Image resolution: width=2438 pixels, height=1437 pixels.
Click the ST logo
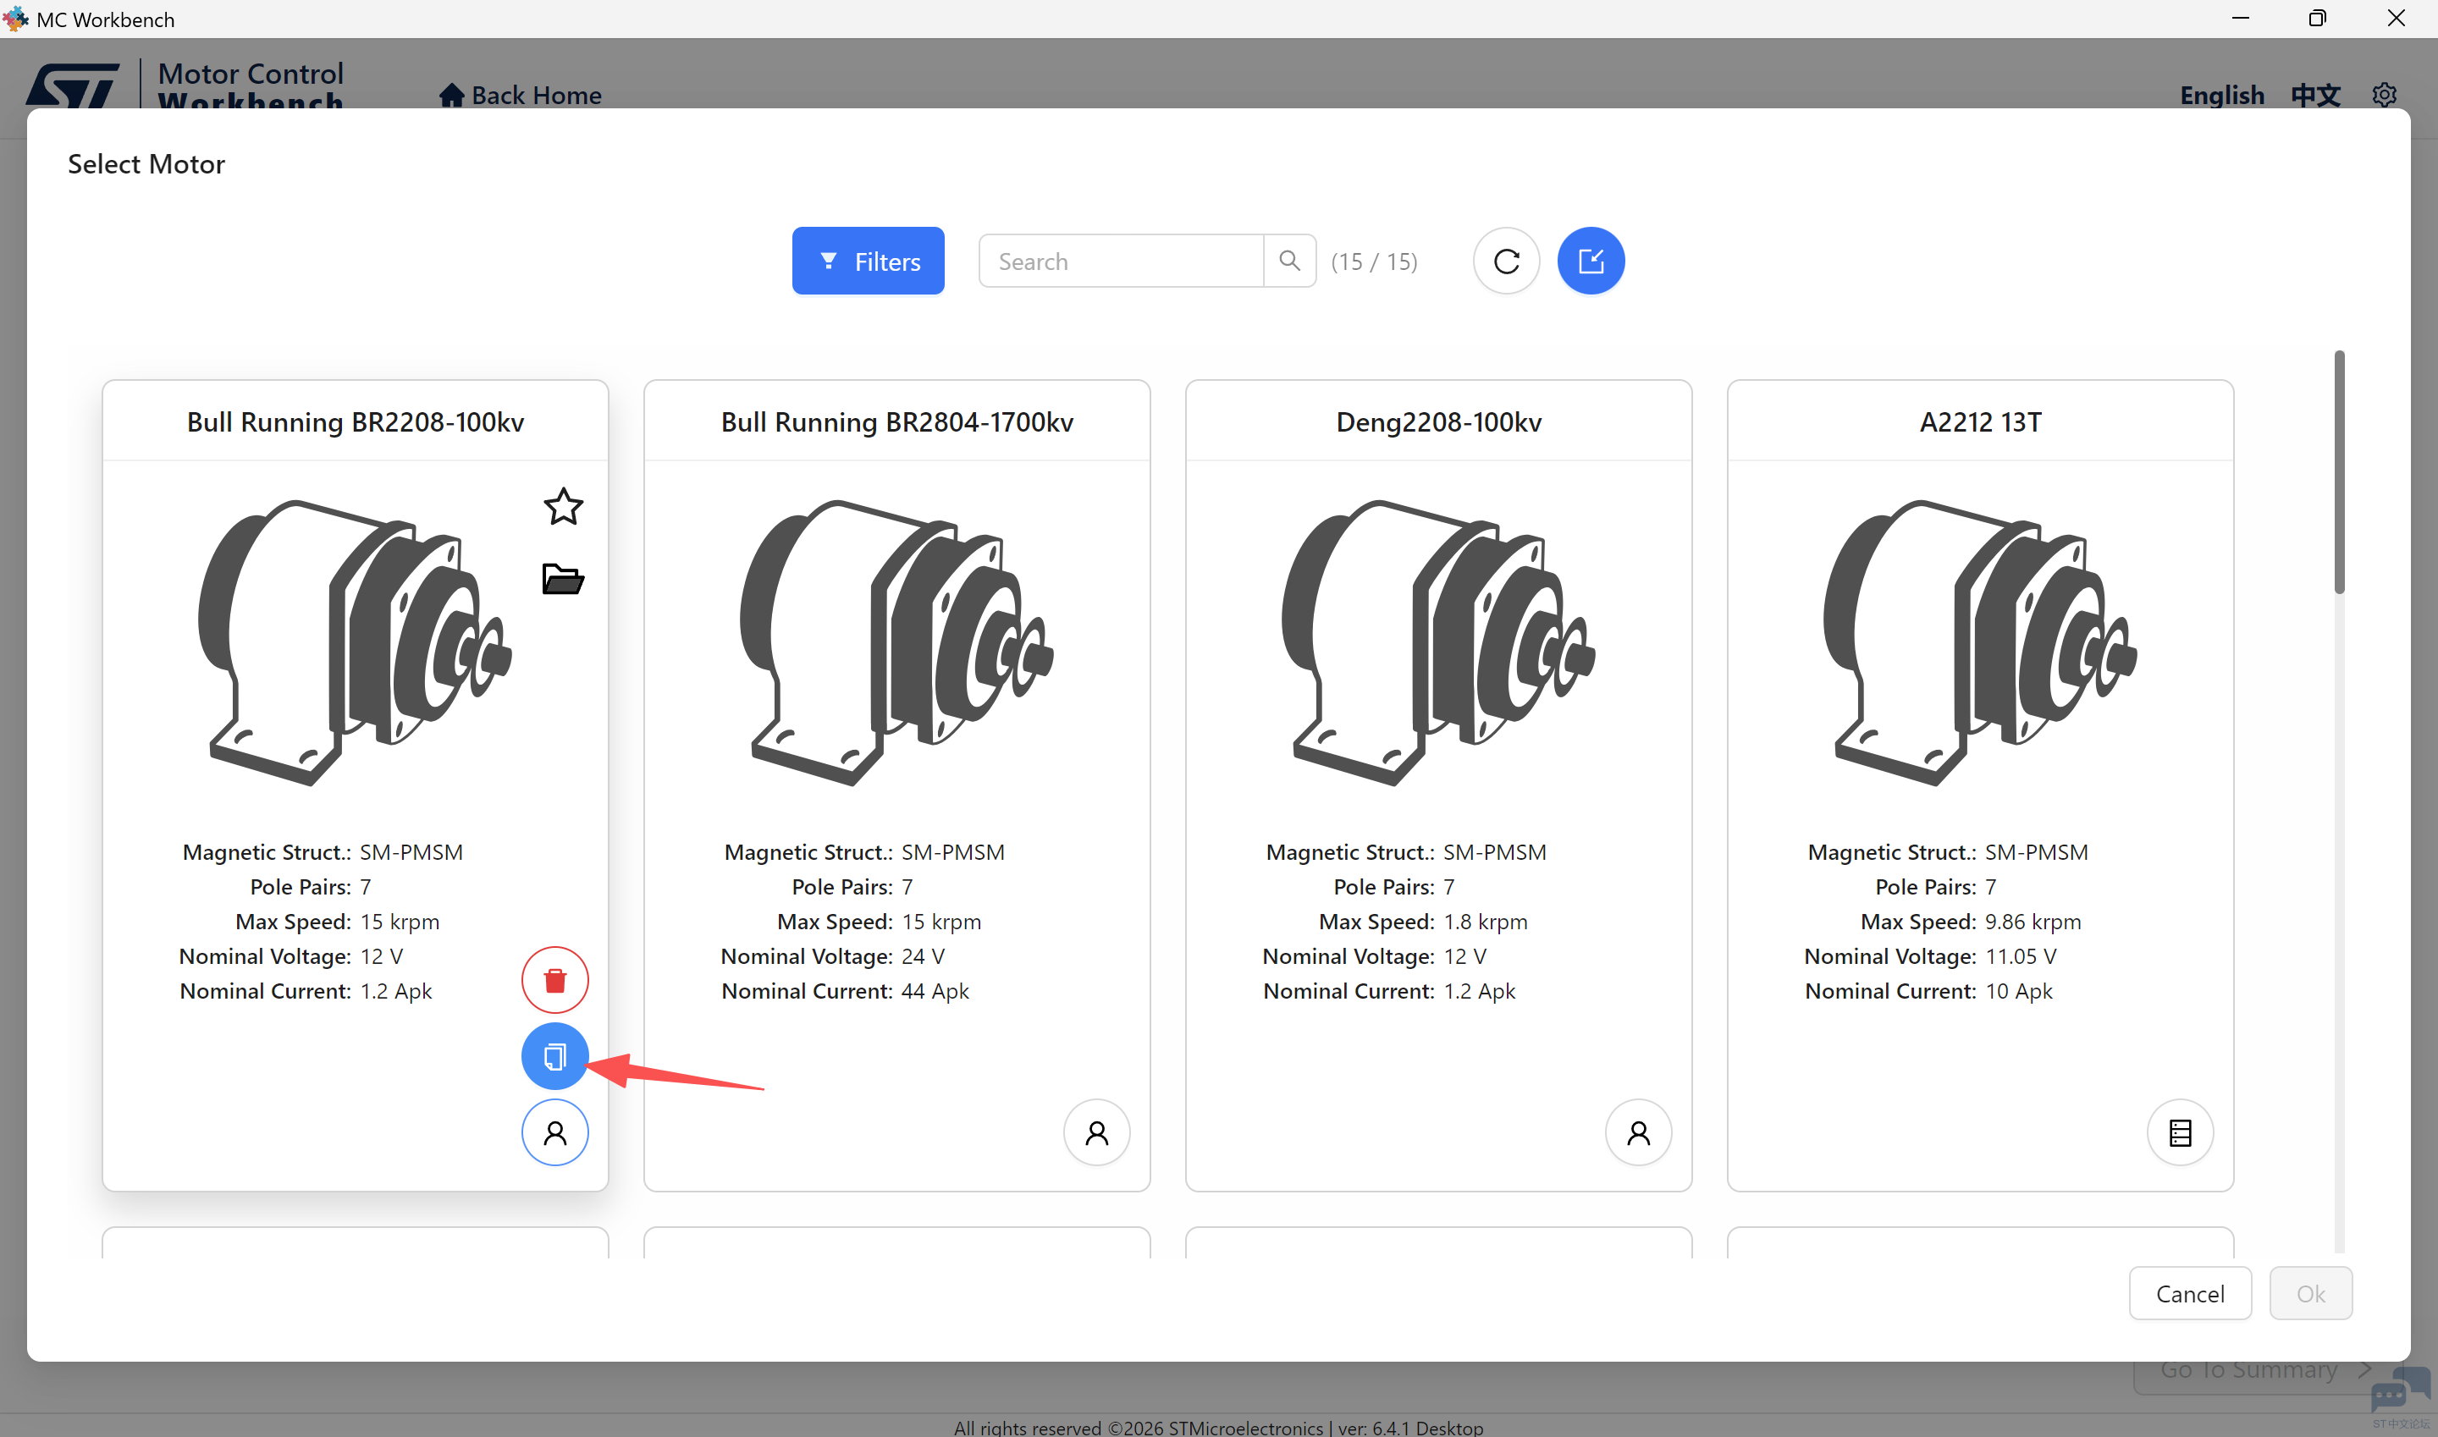coord(73,85)
